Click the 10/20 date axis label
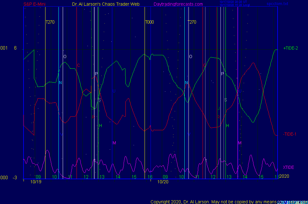The image size is (308, 204). click(x=163, y=181)
